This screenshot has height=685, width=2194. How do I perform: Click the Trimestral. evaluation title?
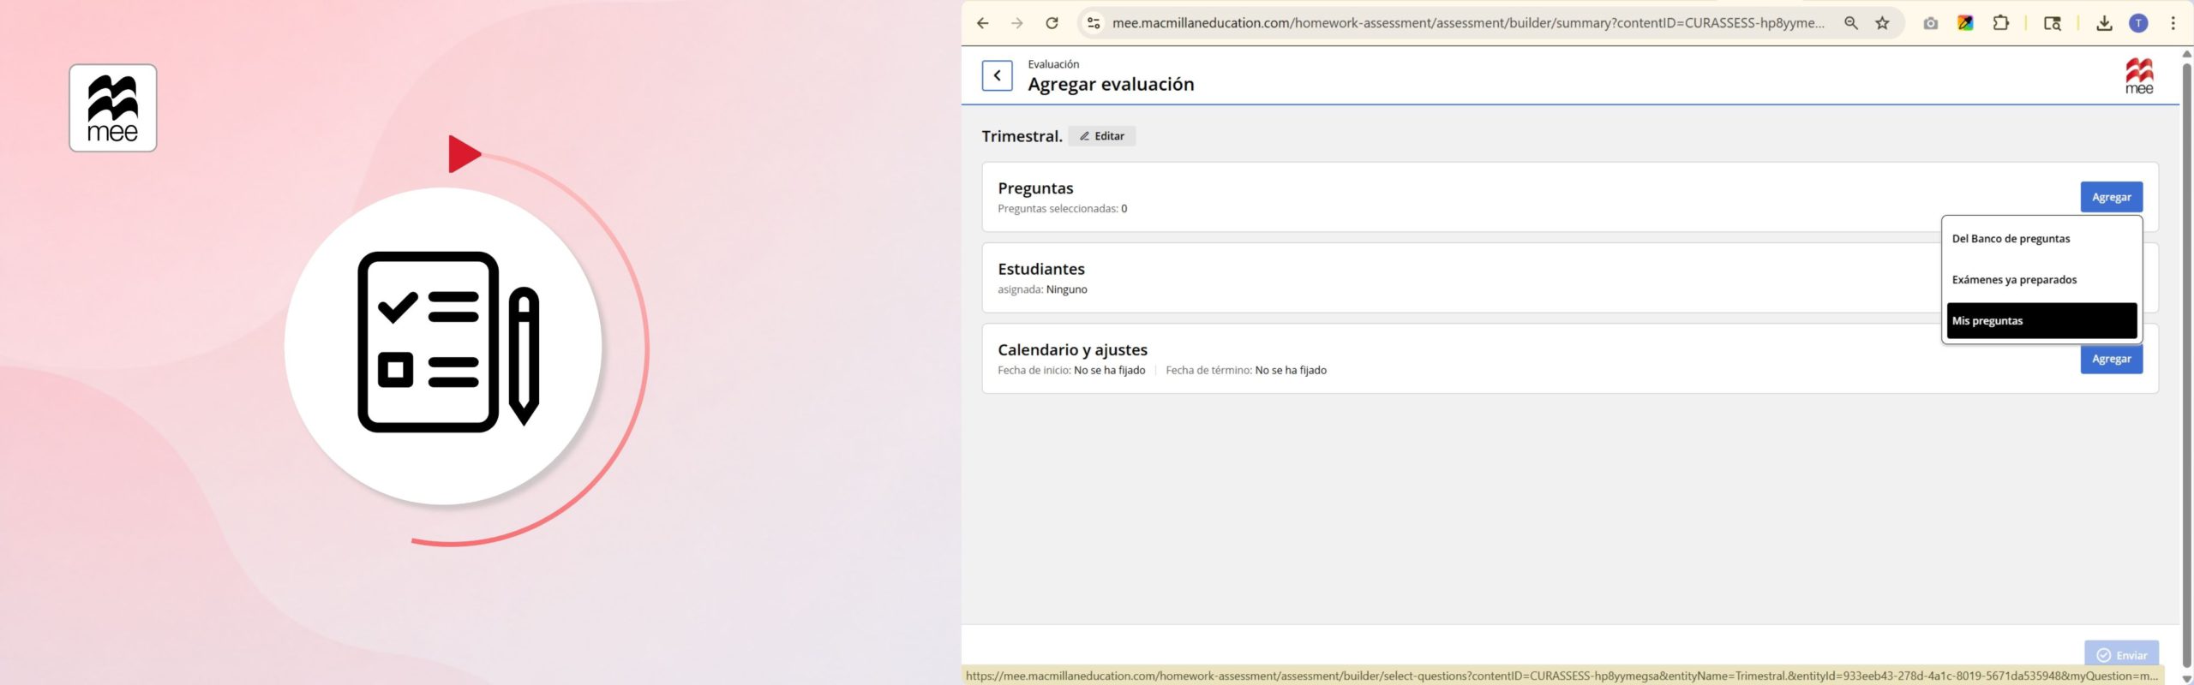click(x=1022, y=136)
